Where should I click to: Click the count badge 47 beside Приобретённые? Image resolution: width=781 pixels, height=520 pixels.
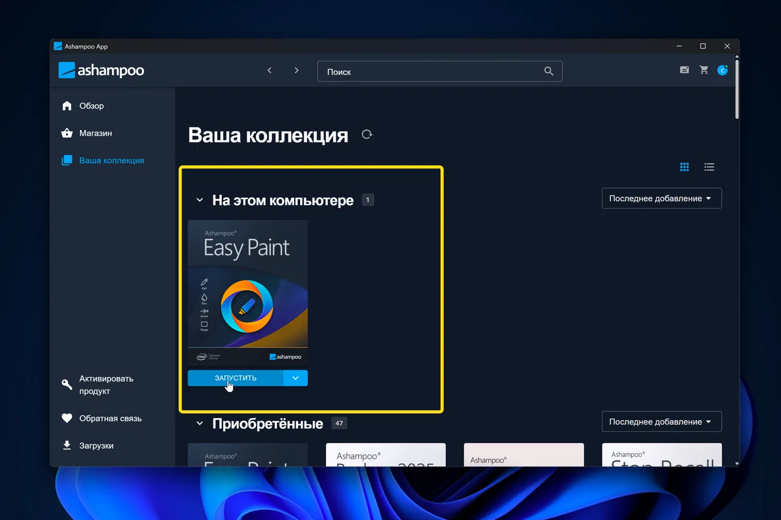click(339, 423)
